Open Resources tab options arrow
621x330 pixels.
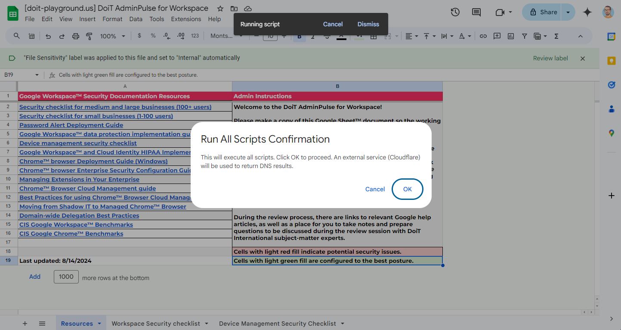[99, 324]
